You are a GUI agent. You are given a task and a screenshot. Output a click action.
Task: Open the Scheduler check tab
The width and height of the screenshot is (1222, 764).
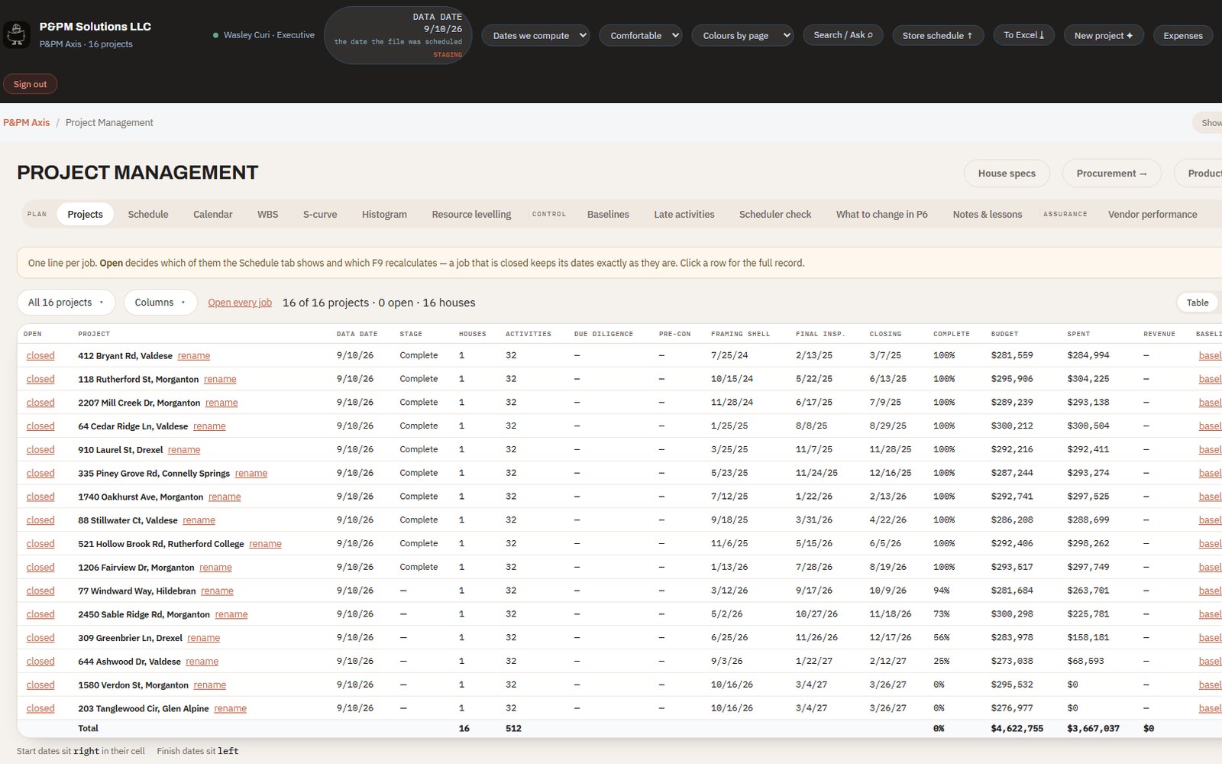coord(775,215)
